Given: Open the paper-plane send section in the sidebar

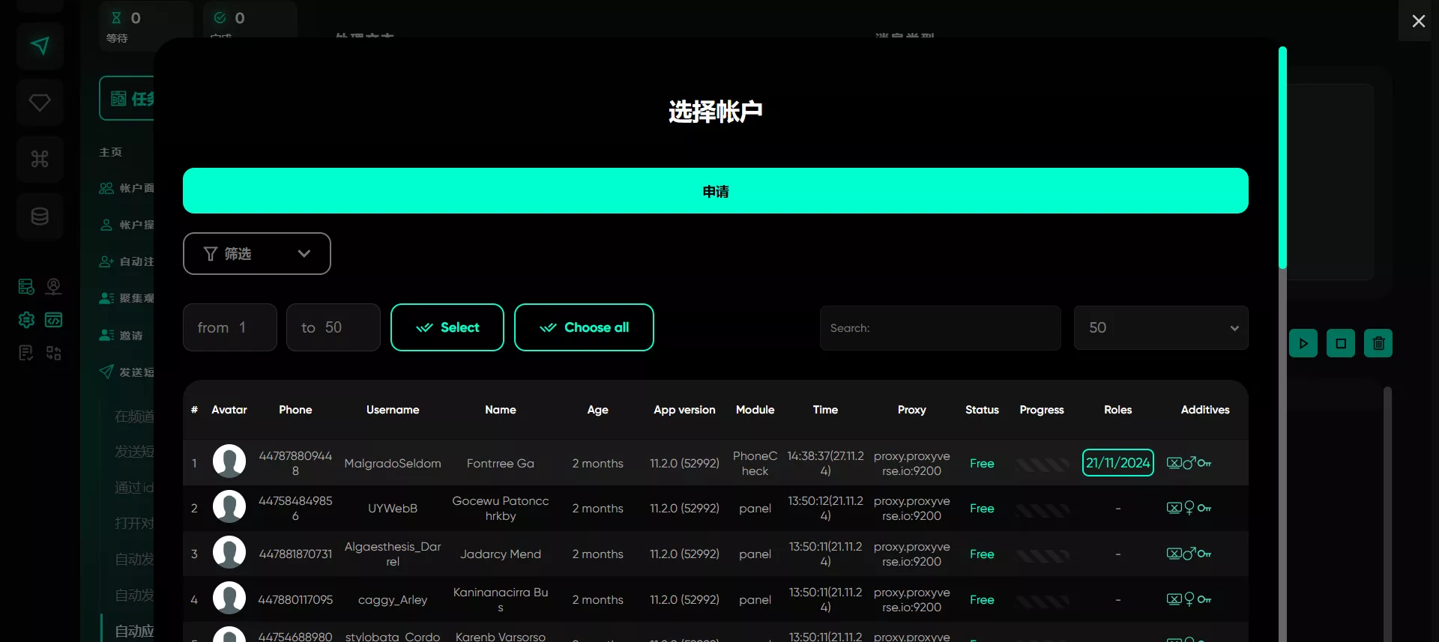Looking at the screenshot, I should pyautogui.click(x=40, y=46).
